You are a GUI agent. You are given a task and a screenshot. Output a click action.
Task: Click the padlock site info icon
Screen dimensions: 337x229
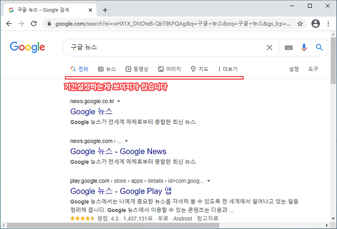point(49,24)
